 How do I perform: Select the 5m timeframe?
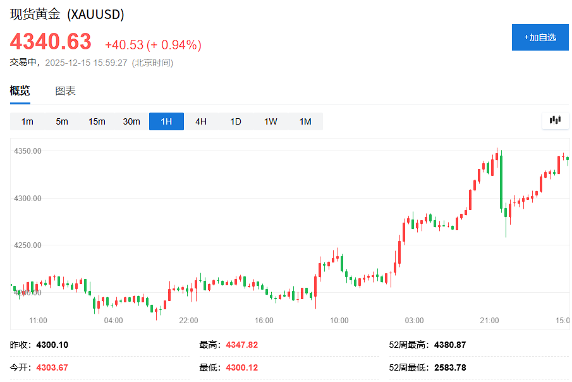[61, 121]
